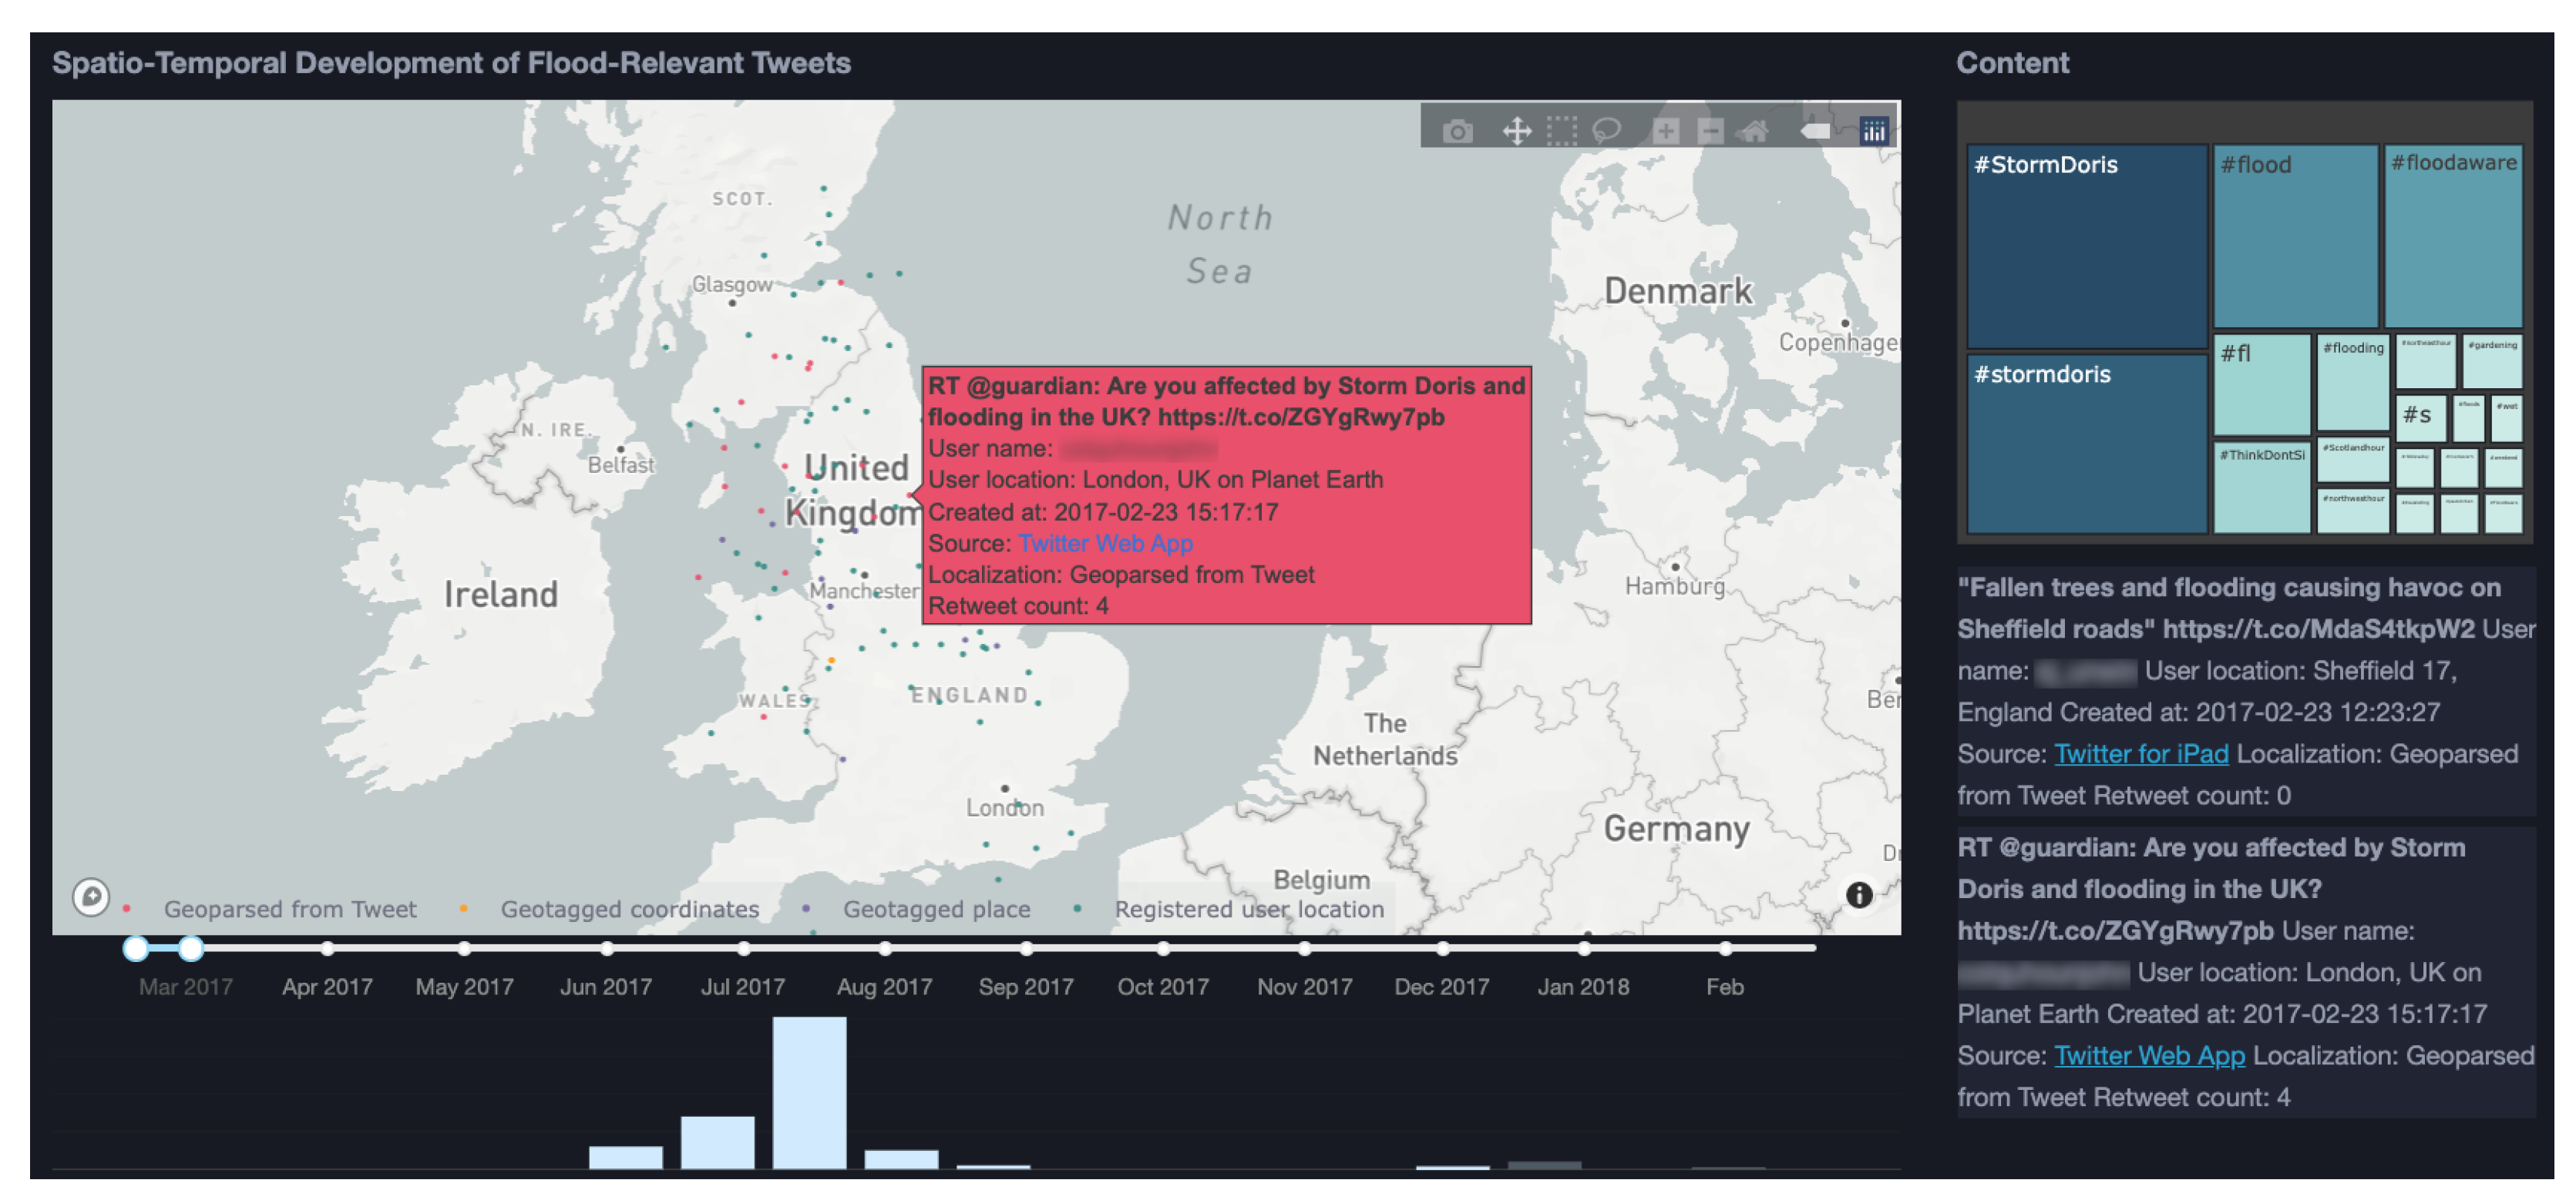This screenshot has width=2576, height=1200.
Task: Reset map view with home icon
Action: 1753,131
